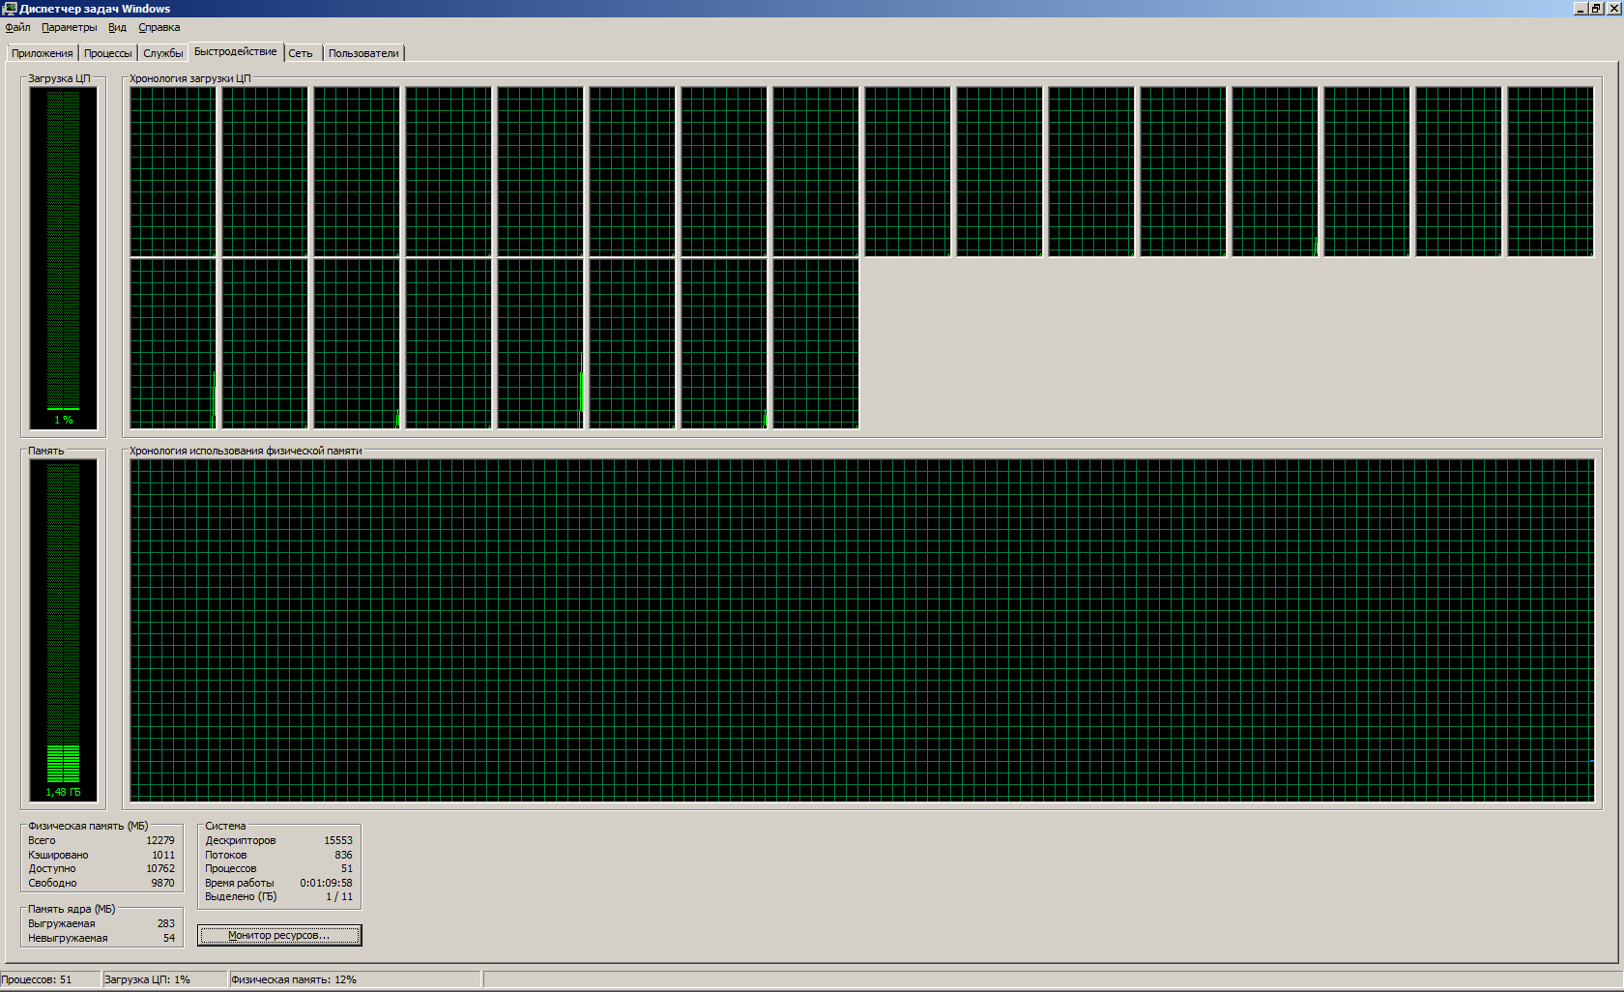
Task: Show the Пользователи tab
Action: pyautogui.click(x=362, y=53)
